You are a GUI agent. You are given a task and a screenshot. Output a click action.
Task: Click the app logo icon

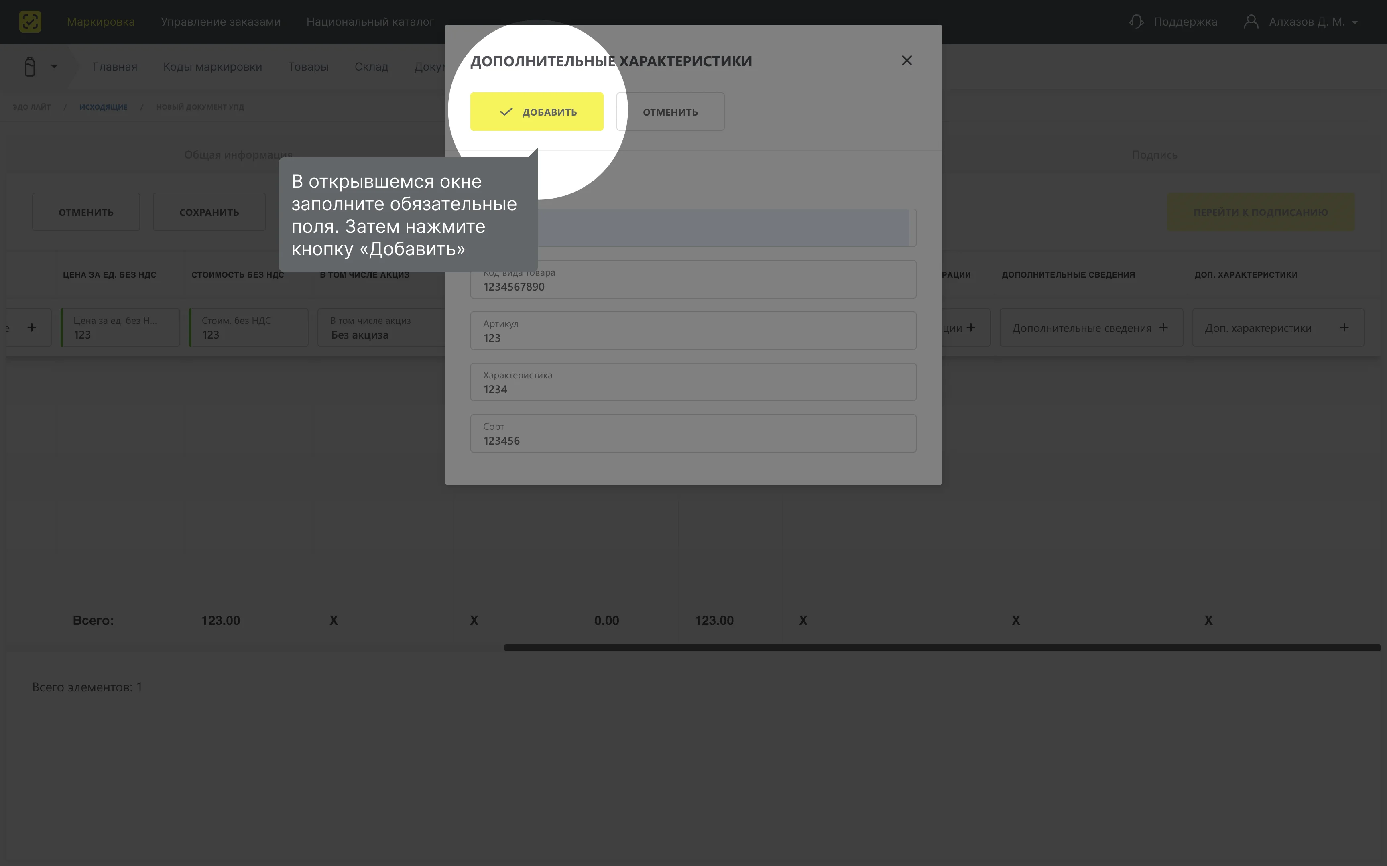(x=30, y=22)
